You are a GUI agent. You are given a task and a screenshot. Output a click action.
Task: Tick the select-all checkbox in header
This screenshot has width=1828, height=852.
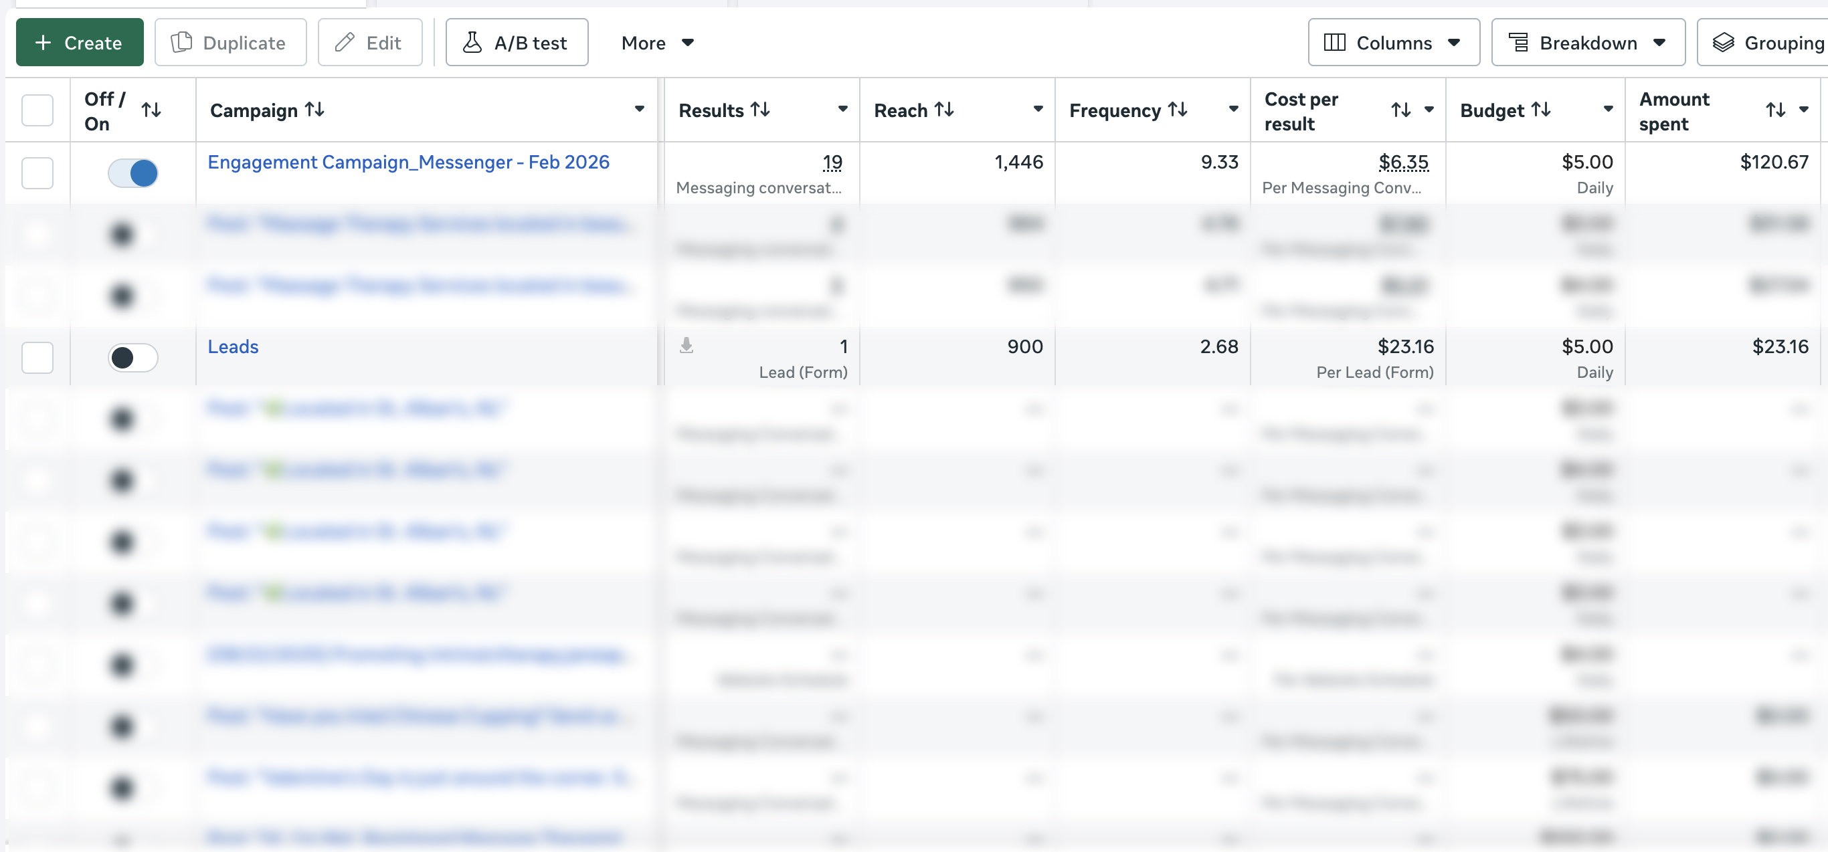(37, 110)
